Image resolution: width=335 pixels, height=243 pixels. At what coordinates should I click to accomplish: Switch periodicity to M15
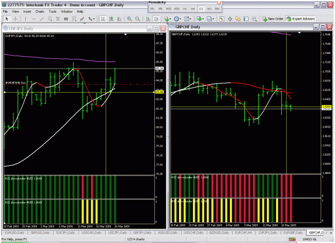click(x=168, y=9)
